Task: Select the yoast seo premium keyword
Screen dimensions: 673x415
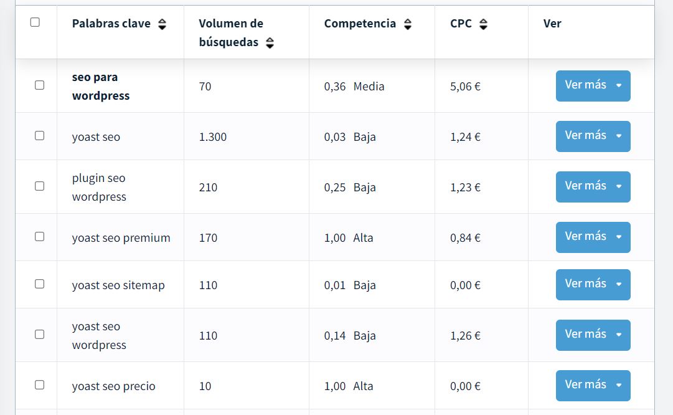Action: coord(39,237)
